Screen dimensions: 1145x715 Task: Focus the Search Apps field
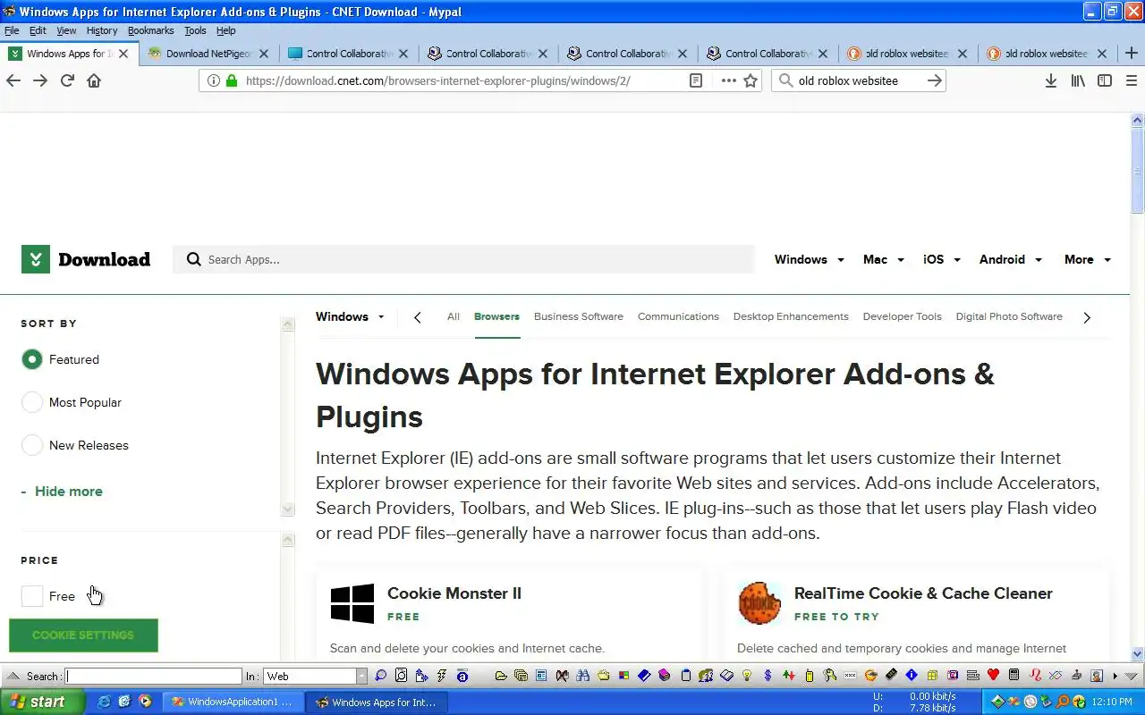465,259
